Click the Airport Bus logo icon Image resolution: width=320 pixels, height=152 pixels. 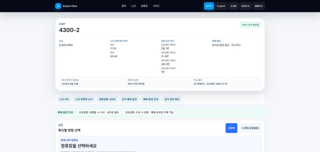coord(58,6)
